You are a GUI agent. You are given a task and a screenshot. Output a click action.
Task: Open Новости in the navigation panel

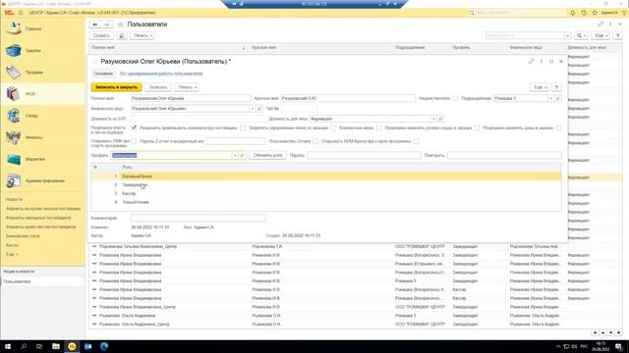pyautogui.click(x=14, y=199)
